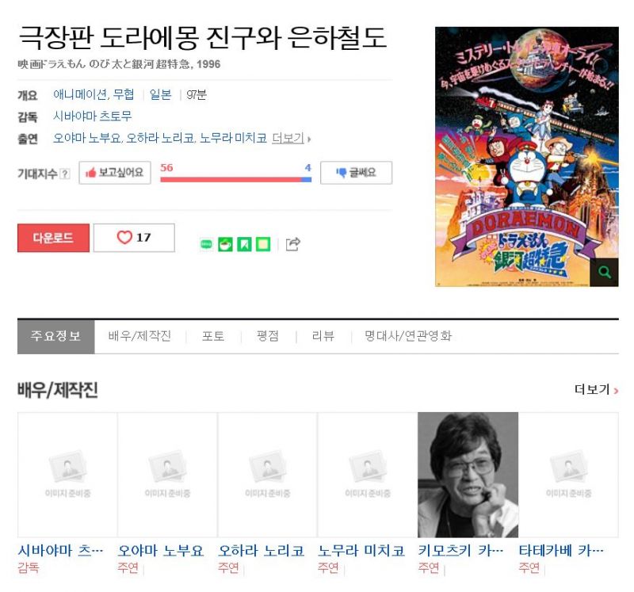Viewport: 634px width, 592px height.
Task: Enlarge poster with the magnifier icon
Action: pyautogui.click(x=605, y=272)
